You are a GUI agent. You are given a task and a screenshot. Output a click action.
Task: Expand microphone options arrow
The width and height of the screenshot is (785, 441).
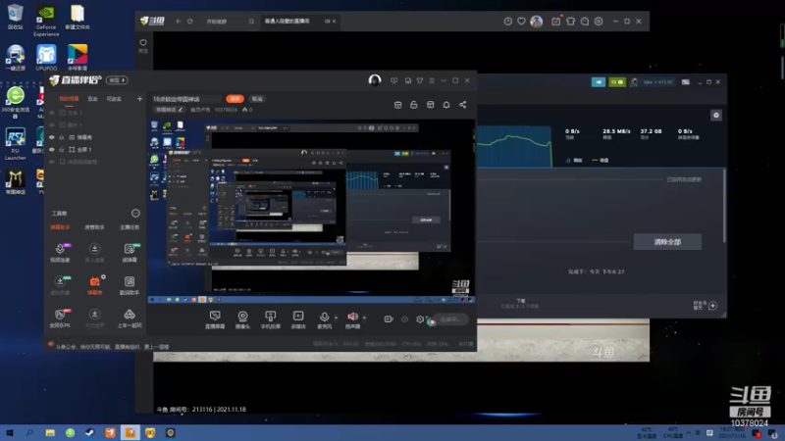(x=336, y=318)
